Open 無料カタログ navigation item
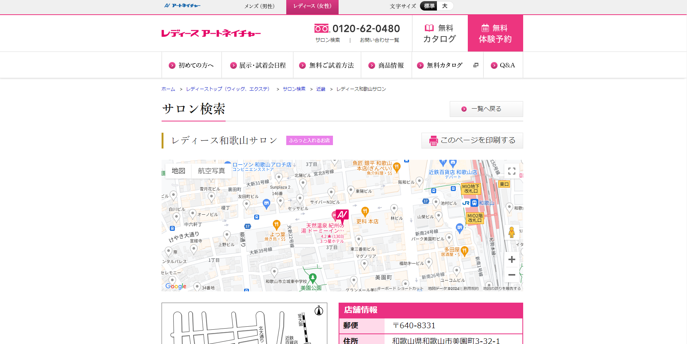The height and width of the screenshot is (344, 687). tap(447, 65)
